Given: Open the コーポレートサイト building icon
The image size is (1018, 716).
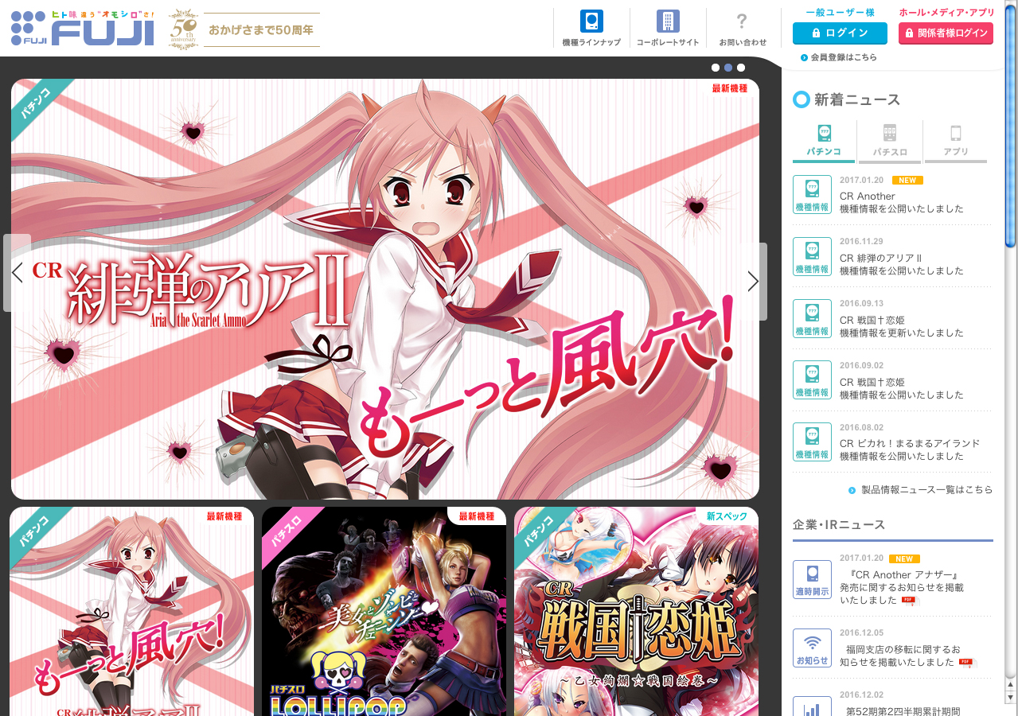Looking at the screenshot, I should (668, 21).
